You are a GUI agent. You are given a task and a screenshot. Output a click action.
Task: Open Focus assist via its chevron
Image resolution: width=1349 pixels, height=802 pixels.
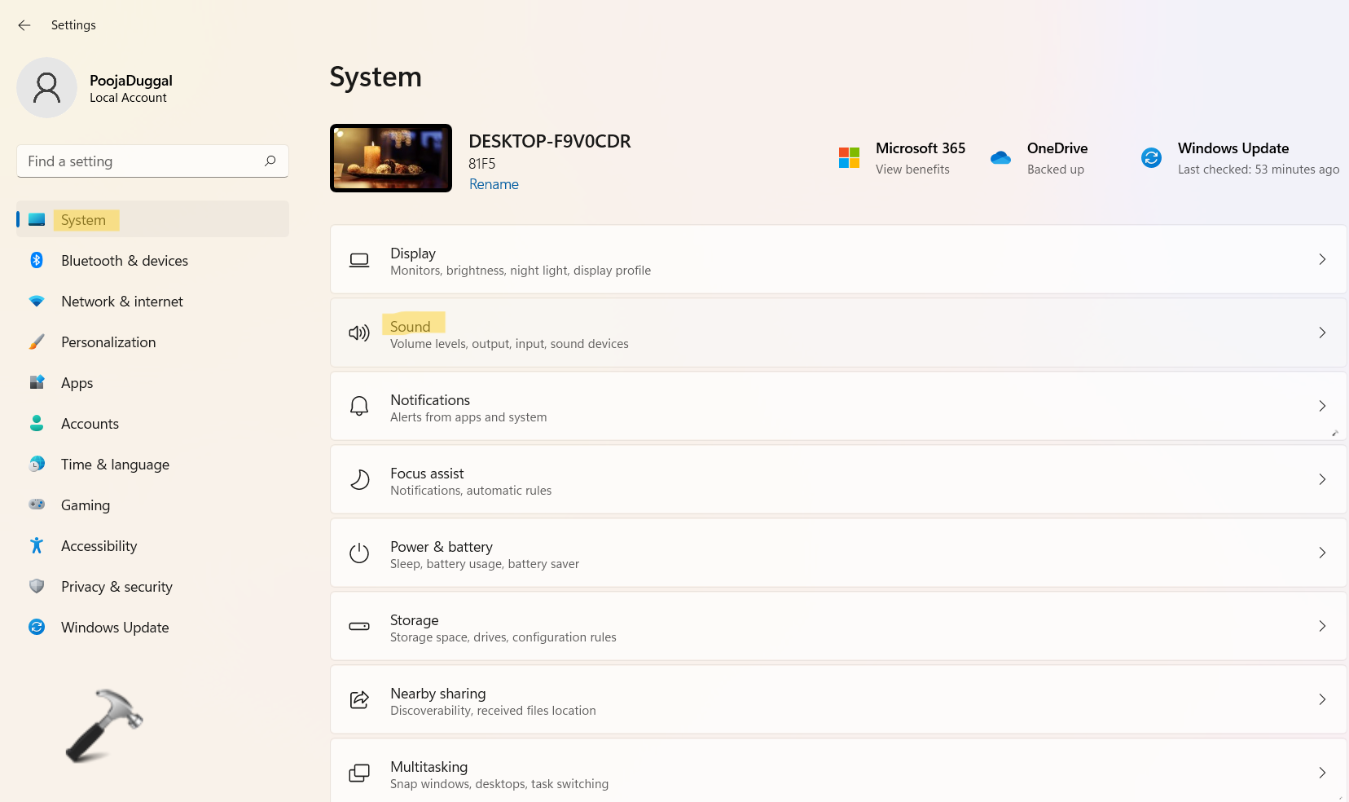[x=1321, y=479]
